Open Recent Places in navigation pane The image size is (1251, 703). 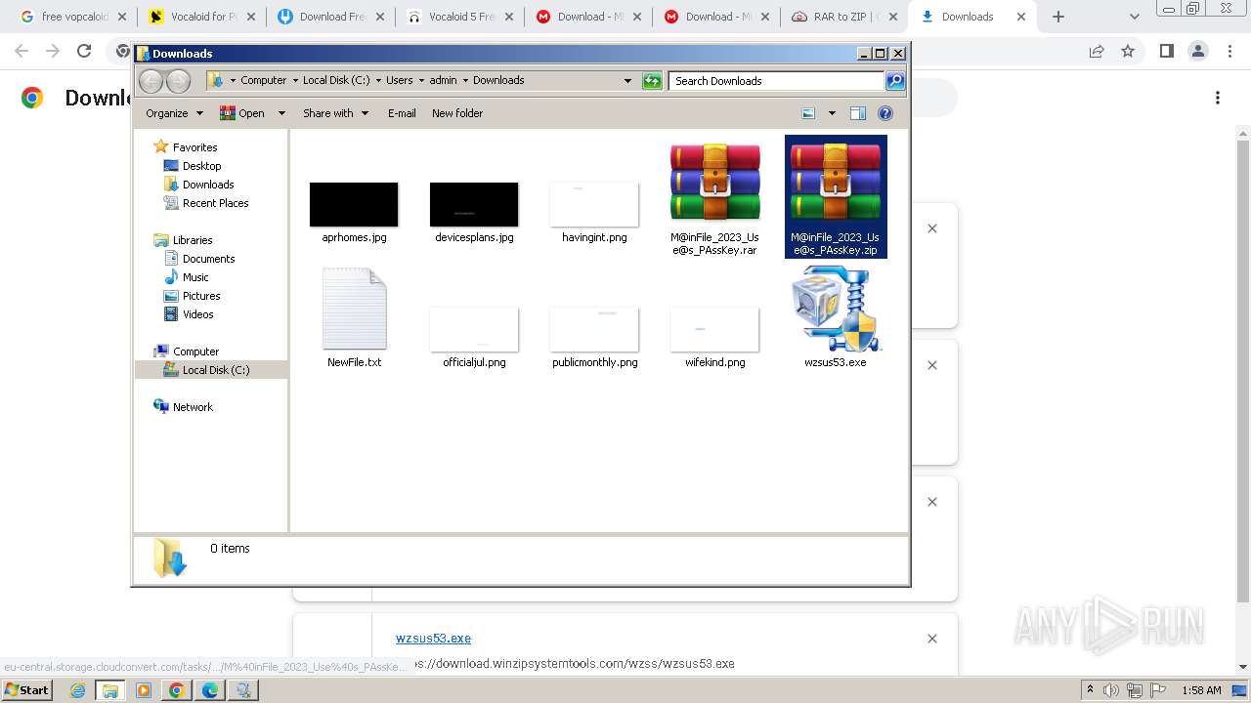[215, 203]
